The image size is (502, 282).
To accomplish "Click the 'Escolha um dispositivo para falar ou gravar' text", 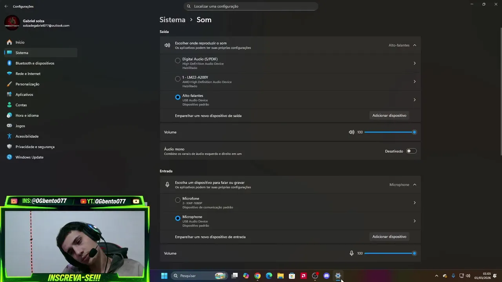I will click(x=210, y=183).
